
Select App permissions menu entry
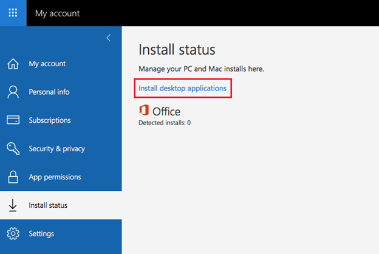click(61, 177)
